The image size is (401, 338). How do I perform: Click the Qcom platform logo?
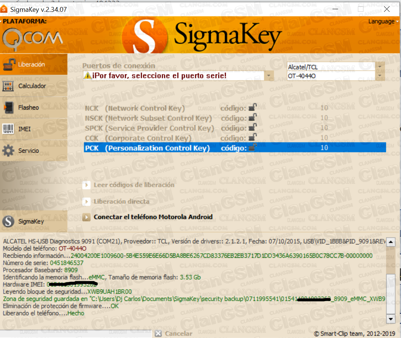(32, 39)
